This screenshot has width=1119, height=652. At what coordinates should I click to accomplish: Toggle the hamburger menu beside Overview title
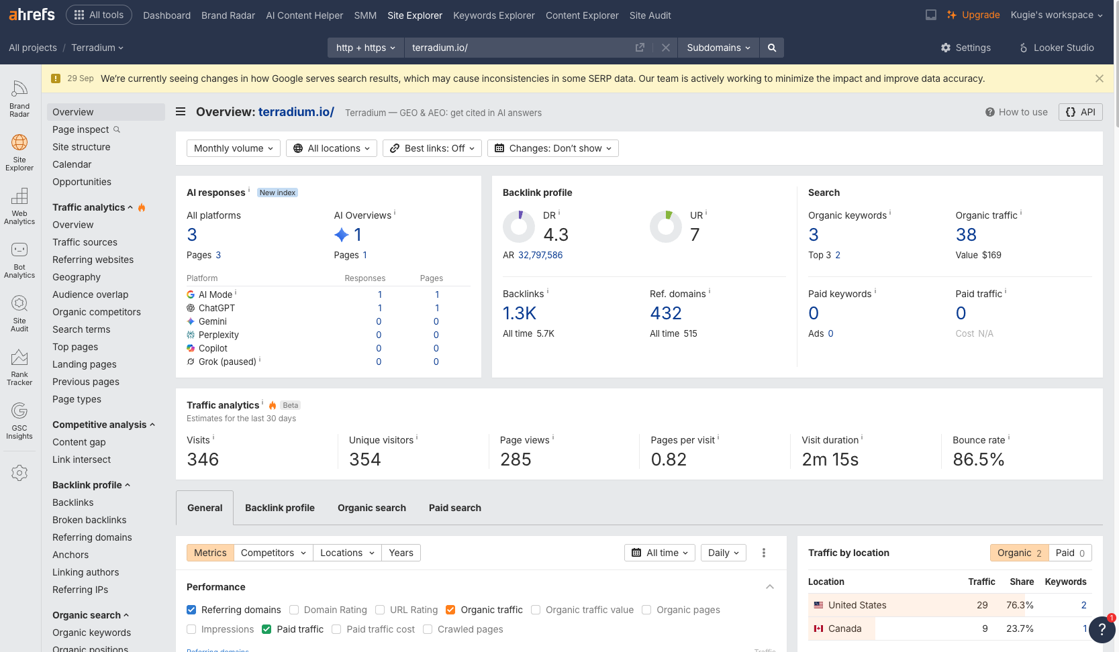pyautogui.click(x=181, y=112)
